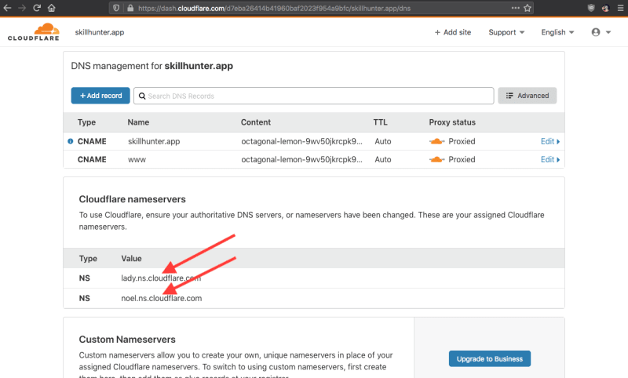
Task: Click the search magnifier icon
Action: pyautogui.click(x=142, y=96)
